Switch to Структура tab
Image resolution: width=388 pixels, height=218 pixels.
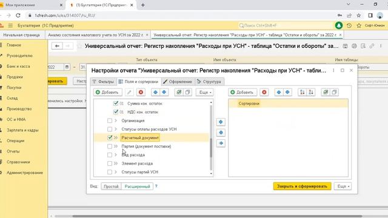[209, 82]
